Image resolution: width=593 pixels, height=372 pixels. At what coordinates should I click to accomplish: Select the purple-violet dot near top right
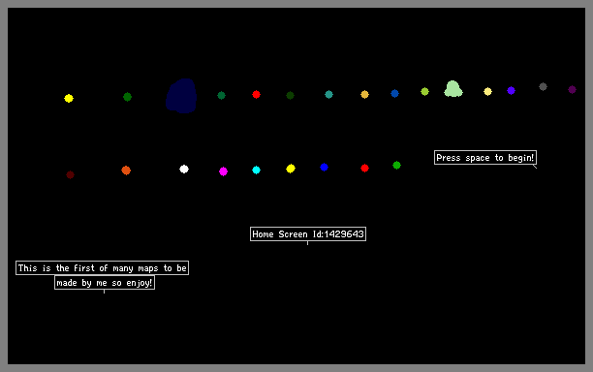tap(511, 91)
